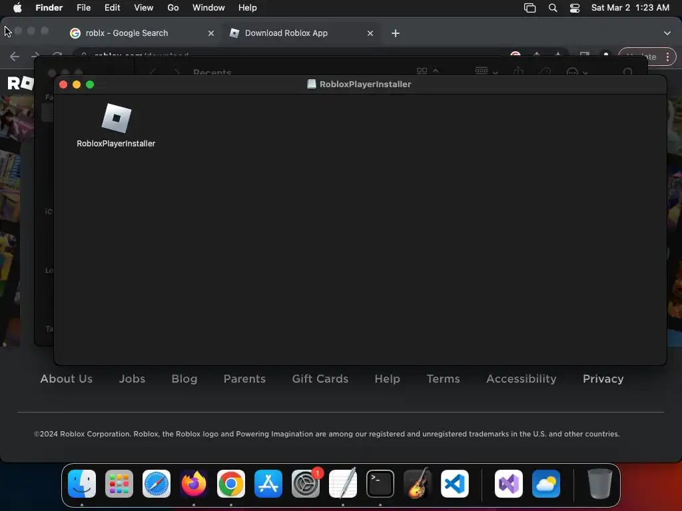
Task: Launch Safari from the Dock
Action: tap(157, 484)
